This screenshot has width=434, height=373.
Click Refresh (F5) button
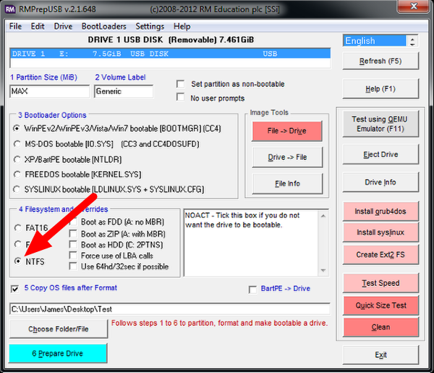tap(380, 61)
